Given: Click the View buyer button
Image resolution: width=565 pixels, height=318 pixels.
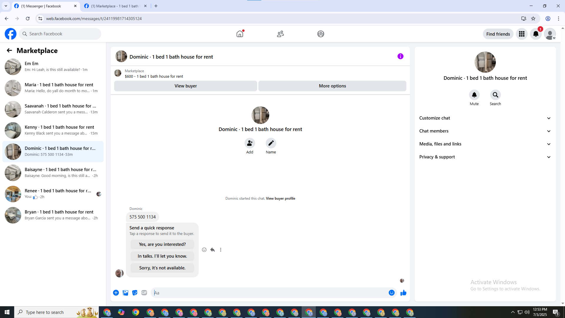Looking at the screenshot, I should pyautogui.click(x=185, y=86).
